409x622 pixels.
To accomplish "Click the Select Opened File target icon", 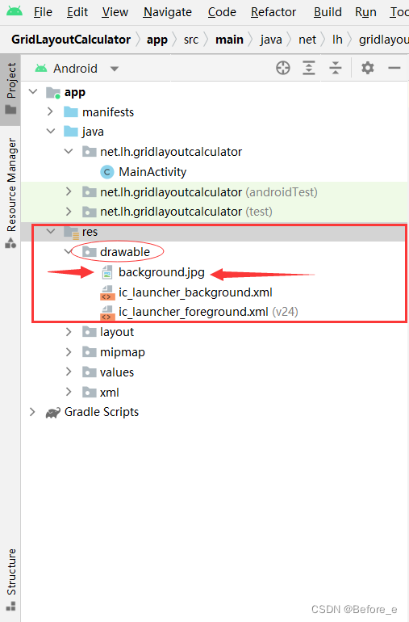I will 283,68.
